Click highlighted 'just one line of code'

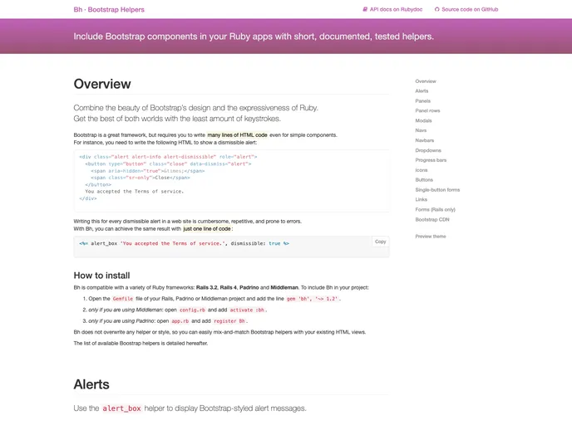207,229
